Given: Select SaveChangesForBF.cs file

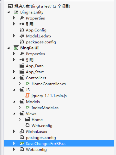Looking at the screenshot, I should click(46, 143).
